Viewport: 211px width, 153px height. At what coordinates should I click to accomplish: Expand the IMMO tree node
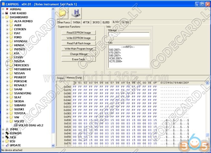[x=3, y=129]
